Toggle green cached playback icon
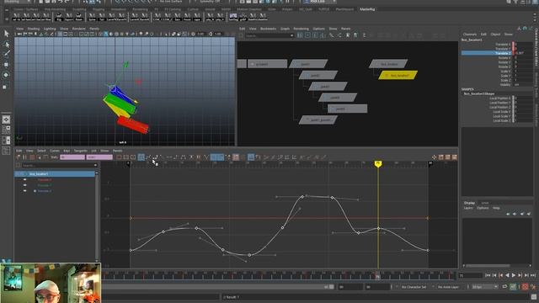Viewport: 539px width, 303px height. click(513, 286)
